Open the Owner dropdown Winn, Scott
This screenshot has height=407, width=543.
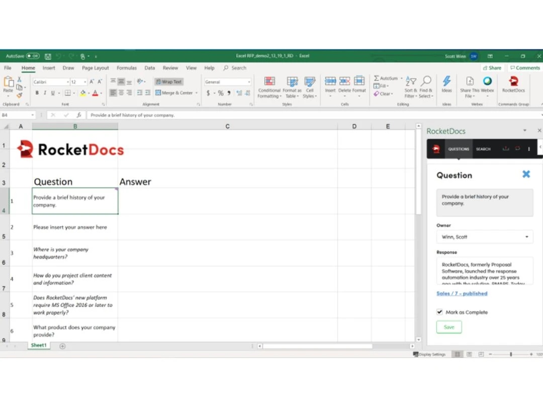point(485,237)
